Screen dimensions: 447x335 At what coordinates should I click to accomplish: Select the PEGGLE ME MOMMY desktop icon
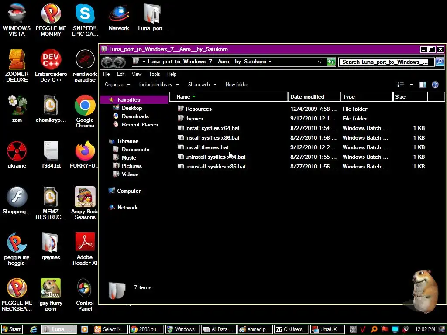click(51, 20)
